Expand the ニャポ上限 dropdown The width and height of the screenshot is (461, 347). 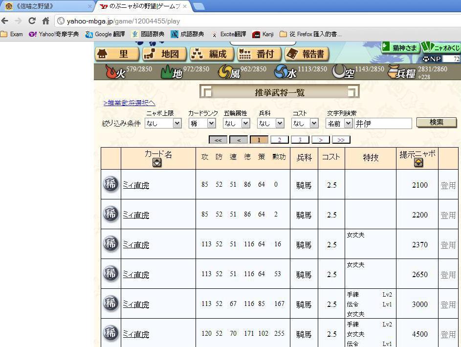pyautogui.click(x=163, y=123)
